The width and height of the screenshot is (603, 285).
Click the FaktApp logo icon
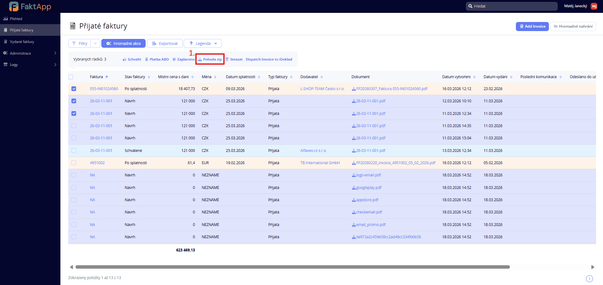14,6
